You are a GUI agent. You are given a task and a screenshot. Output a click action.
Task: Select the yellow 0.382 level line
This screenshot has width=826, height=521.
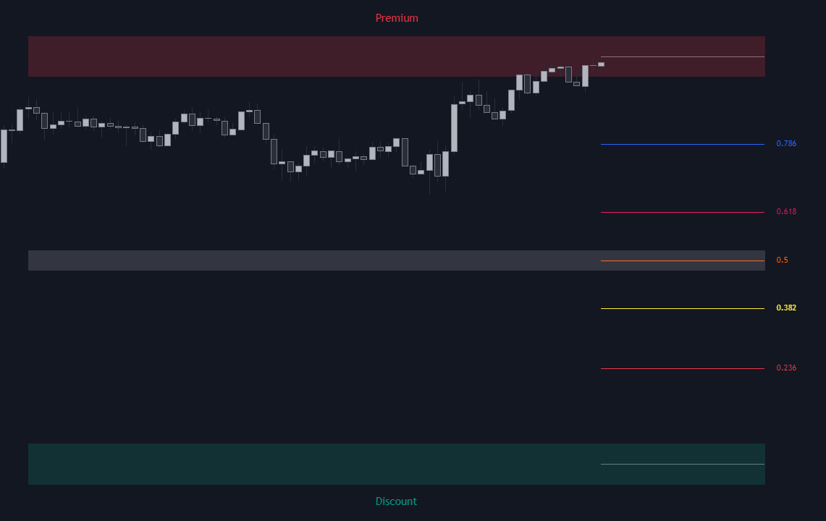(x=682, y=309)
